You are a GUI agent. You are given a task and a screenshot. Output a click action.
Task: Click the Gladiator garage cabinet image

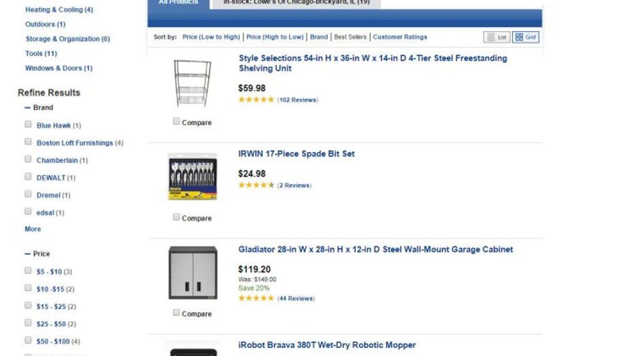click(x=193, y=272)
